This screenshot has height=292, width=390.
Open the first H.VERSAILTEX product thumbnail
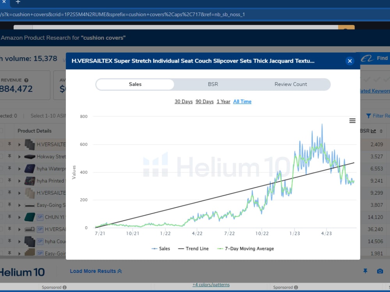30,144
